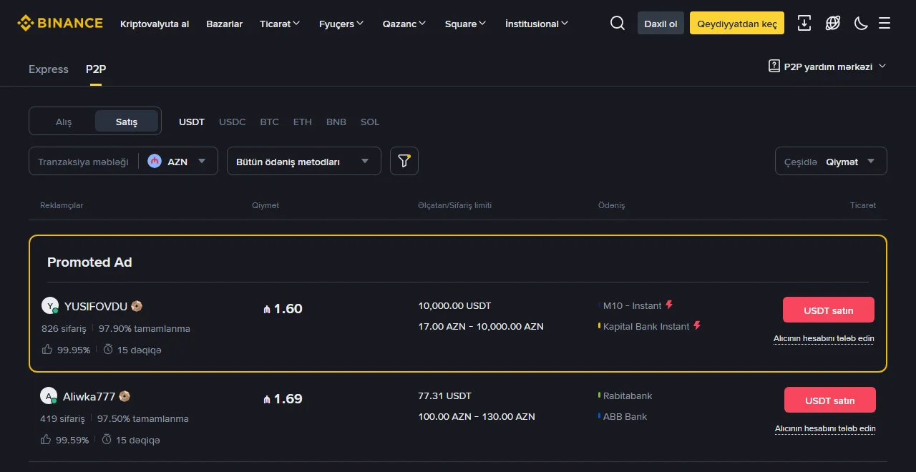This screenshot has width=916, height=472.
Task: Open Kriptovalyuta al menu item
Action: 155,24
